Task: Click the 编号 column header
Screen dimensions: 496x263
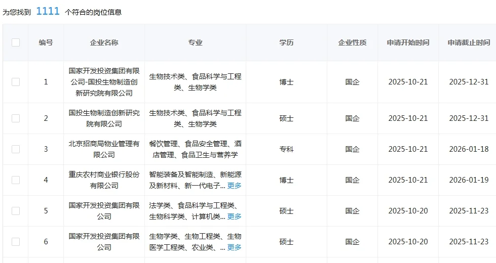Action: point(46,42)
